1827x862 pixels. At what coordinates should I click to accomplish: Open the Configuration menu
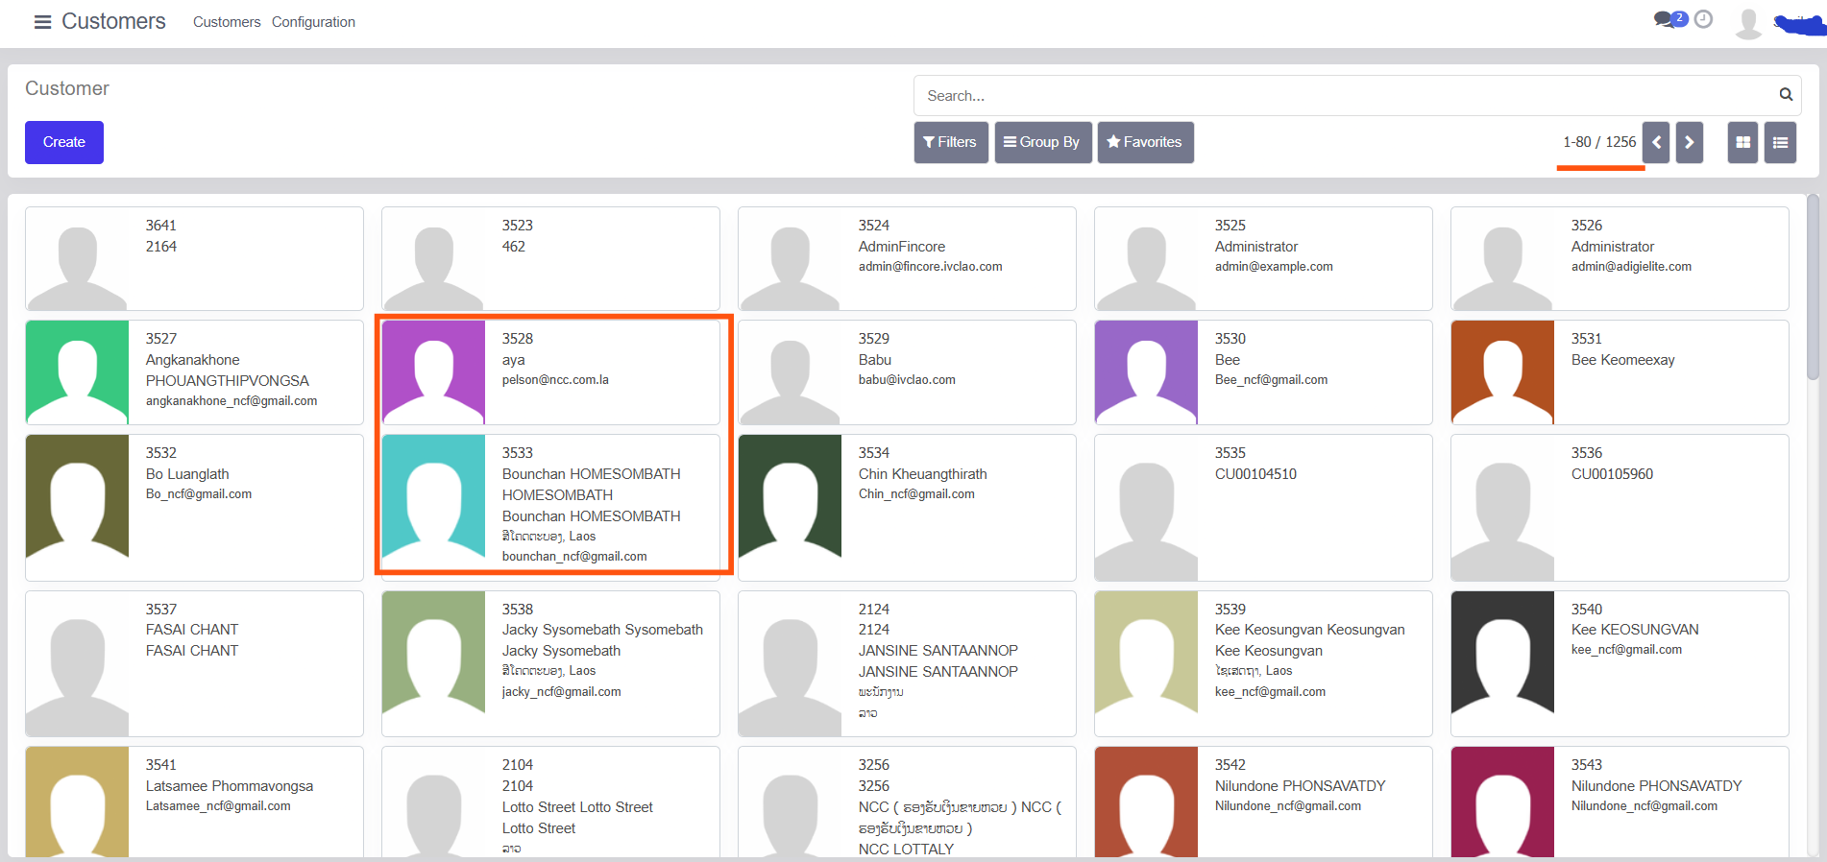[313, 22]
